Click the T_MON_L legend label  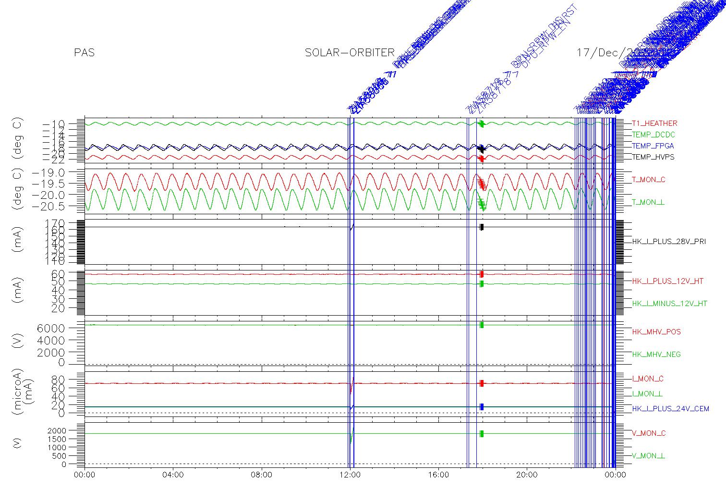tap(648, 202)
